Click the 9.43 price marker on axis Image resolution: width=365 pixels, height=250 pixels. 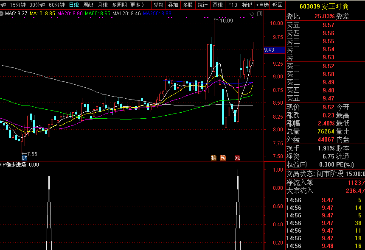(274, 50)
